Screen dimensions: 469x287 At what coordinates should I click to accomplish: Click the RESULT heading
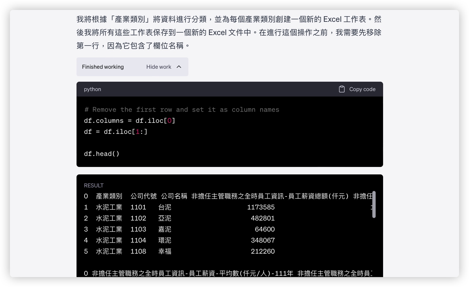(94, 185)
